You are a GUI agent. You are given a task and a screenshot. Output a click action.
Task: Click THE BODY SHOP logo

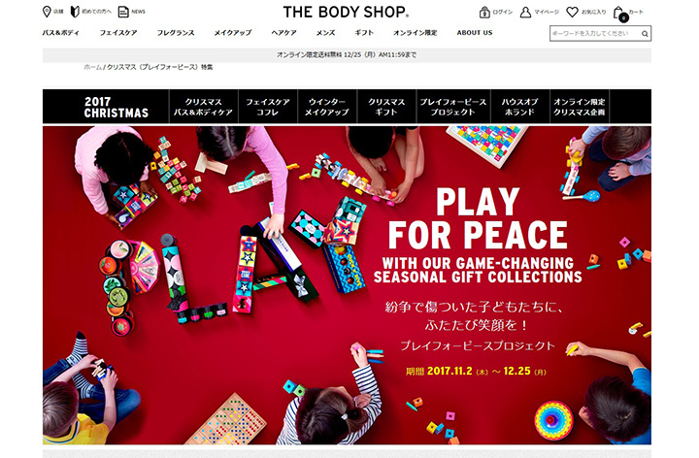(346, 12)
